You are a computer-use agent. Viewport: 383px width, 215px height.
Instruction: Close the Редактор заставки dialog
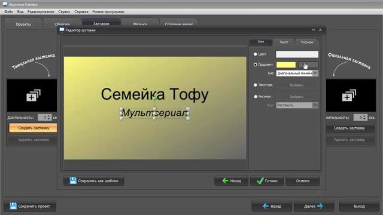320,30
